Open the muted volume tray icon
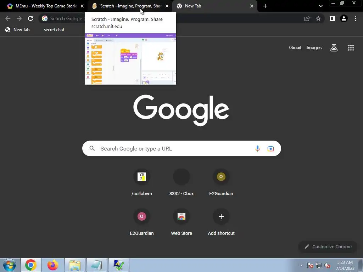The height and width of the screenshot is (272, 363). tap(327, 265)
